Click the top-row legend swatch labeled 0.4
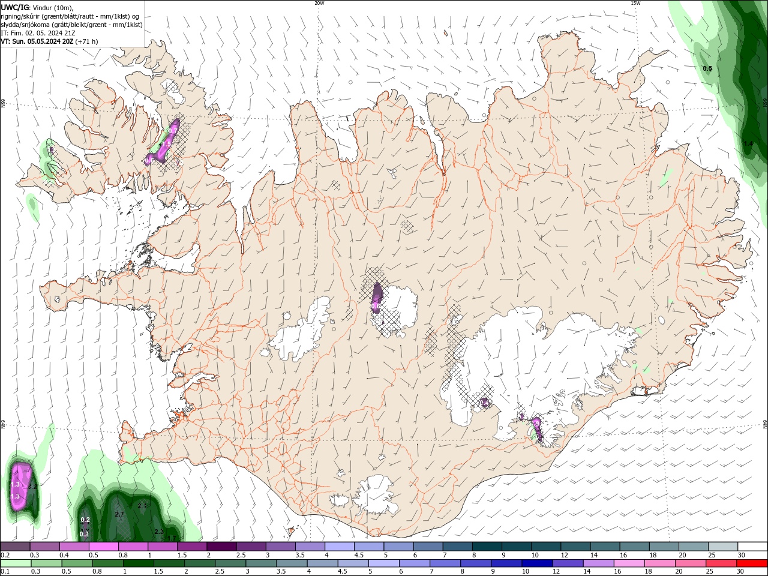The height and width of the screenshot is (576, 768). click(74, 547)
